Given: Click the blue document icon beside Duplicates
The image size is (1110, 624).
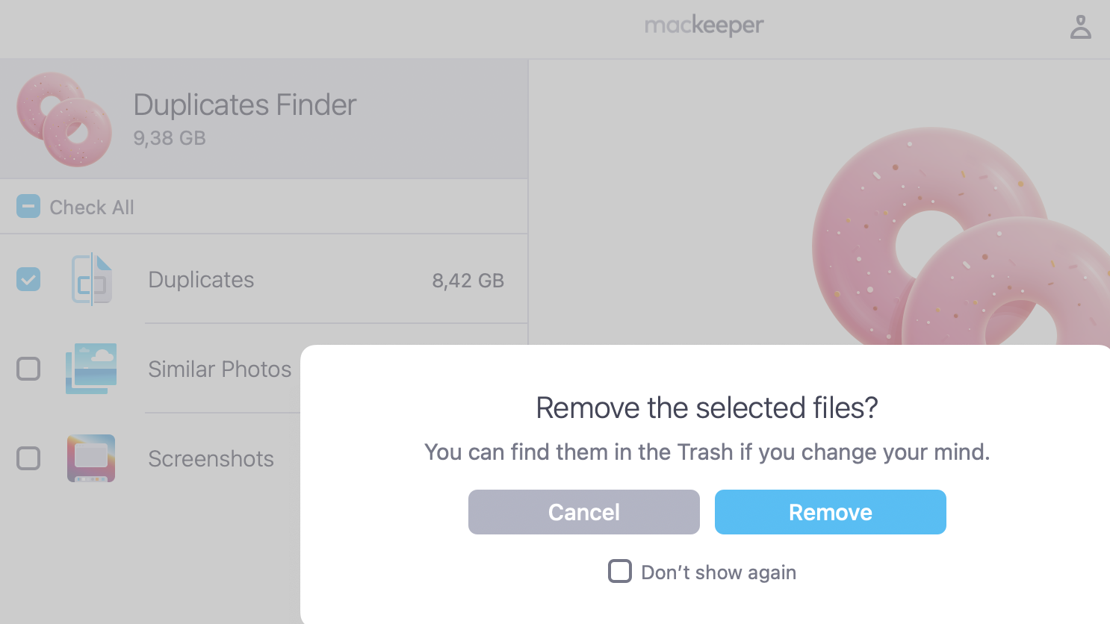Looking at the screenshot, I should (90, 278).
